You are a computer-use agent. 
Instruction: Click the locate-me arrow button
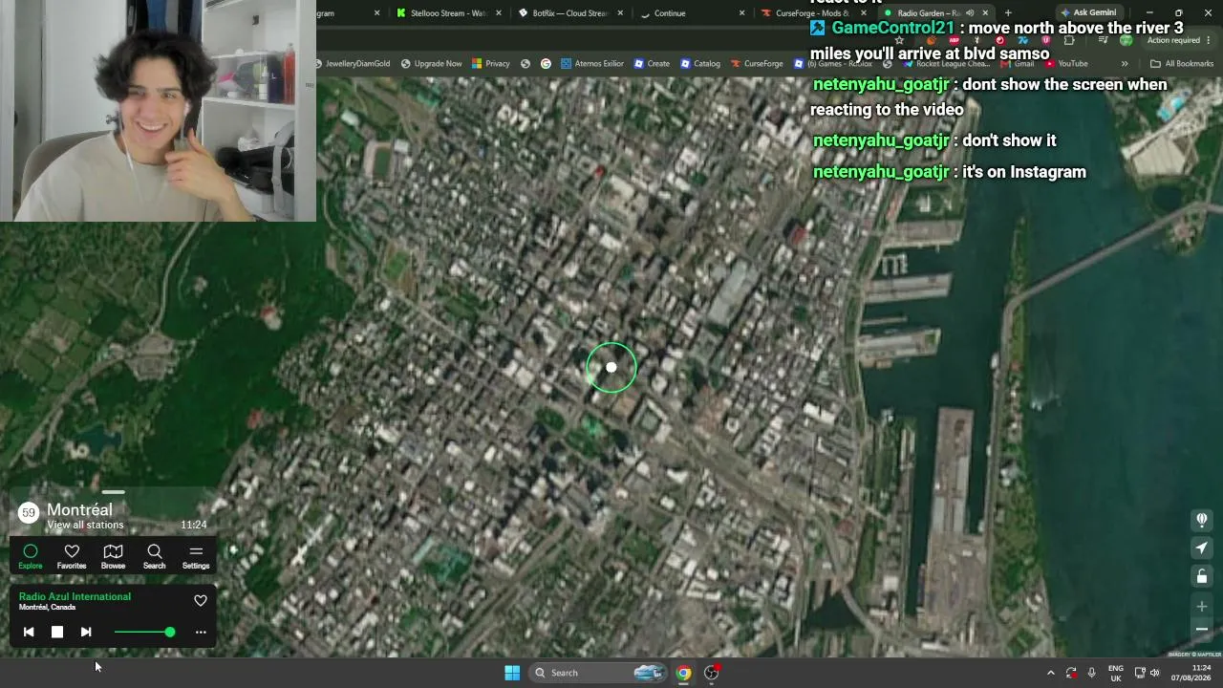pyautogui.click(x=1202, y=548)
